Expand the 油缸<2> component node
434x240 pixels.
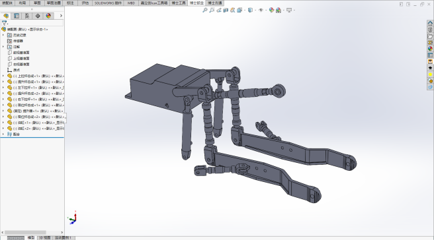(3, 129)
